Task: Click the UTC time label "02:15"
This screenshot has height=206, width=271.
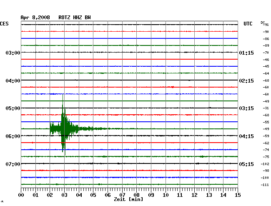Action: coord(246,81)
